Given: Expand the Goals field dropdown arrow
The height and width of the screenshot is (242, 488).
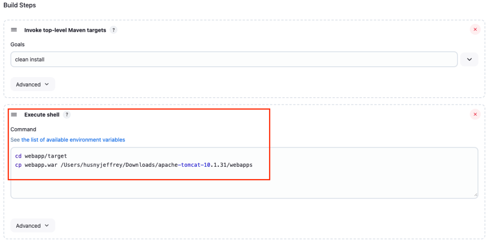Looking at the screenshot, I should (x=469, y=60).
